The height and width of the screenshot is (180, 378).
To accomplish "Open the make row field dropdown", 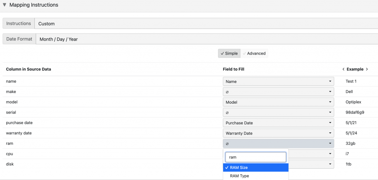I will [278, 92].
